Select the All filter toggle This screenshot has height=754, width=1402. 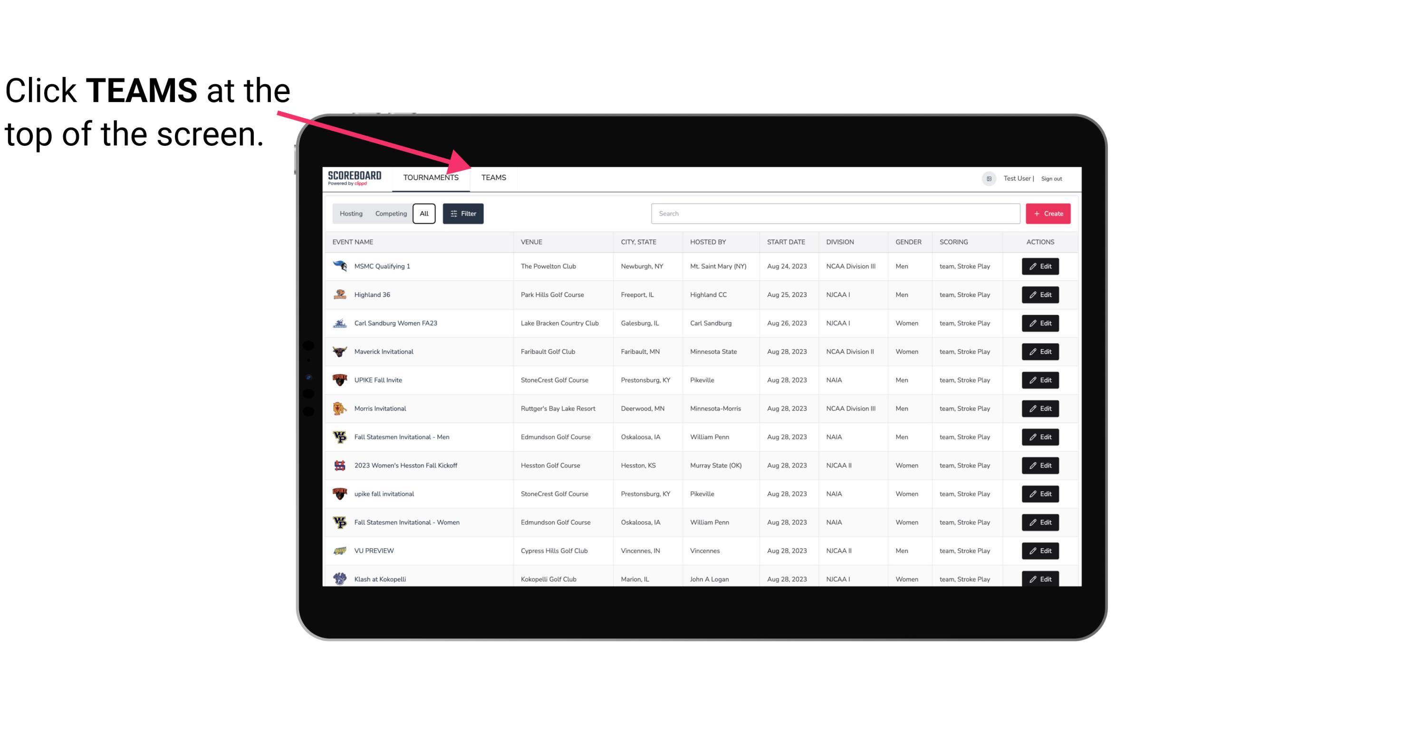424,213
